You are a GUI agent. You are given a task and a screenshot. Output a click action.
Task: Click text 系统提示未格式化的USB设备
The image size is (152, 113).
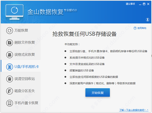[87, 58]
